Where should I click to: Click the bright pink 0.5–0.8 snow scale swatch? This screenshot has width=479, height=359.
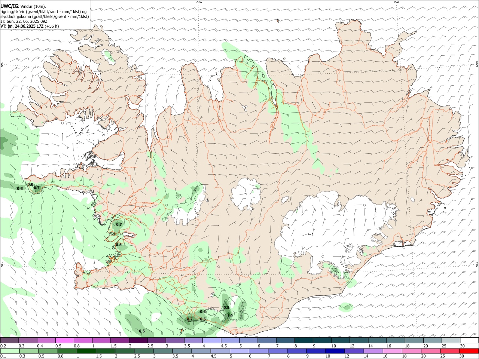point(64,341)
